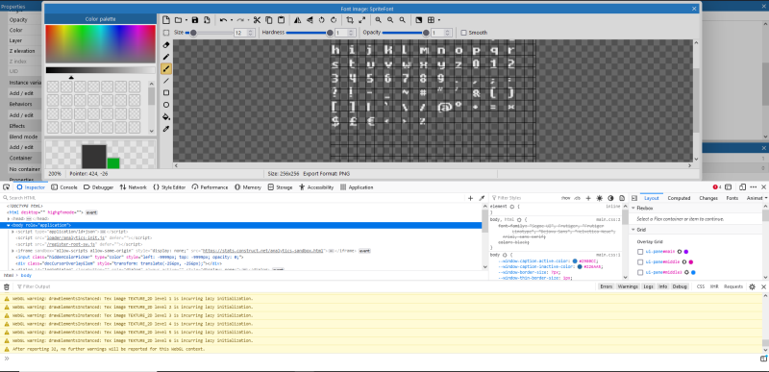Toggle the Warnings console filter
This screenshot has width=769, height=372.
(628, 286)
